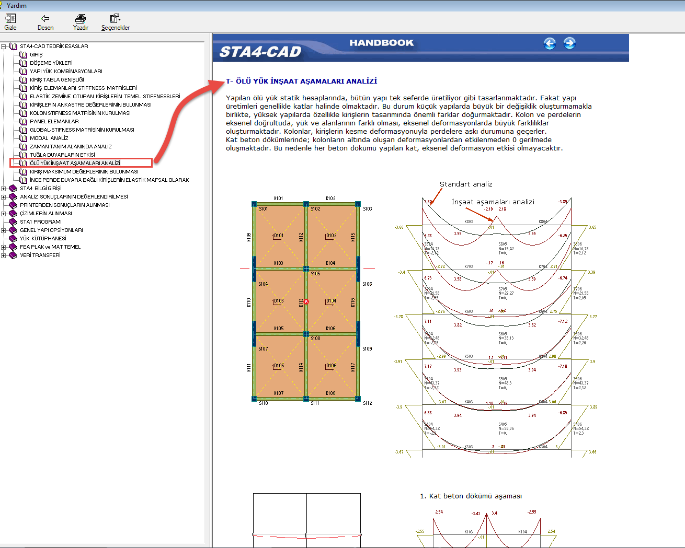Viewport: 685px width, 548px height.
Task: Expand the VERİ TRANSFERİ tree node
Action: (4, 255)
